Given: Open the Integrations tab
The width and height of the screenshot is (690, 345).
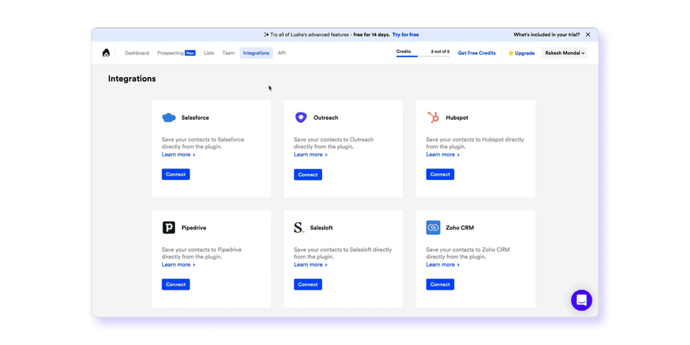Looking at the screenshot, I should pos(256,53).
